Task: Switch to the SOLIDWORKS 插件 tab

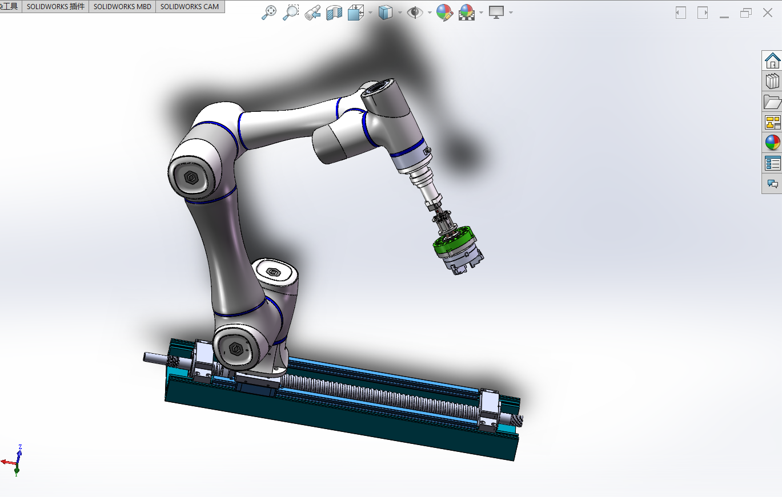Action: click(55, 7)
